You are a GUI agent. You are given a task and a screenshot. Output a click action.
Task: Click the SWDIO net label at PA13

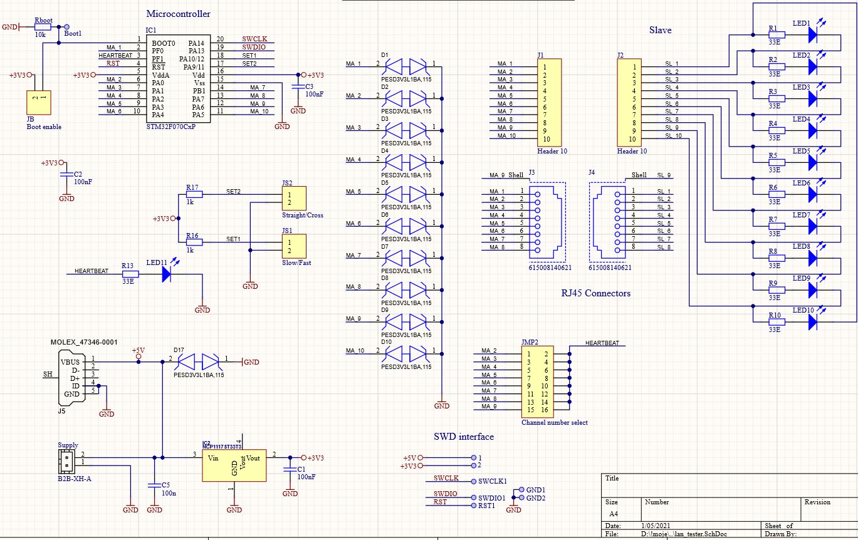pos(254,48)
